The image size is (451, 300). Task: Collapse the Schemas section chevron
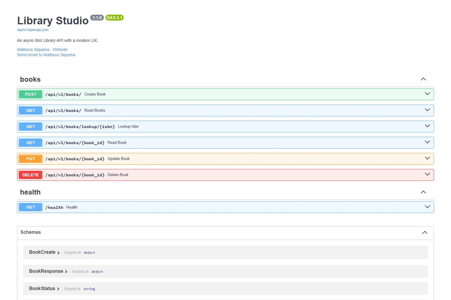(x=425, y=232)
